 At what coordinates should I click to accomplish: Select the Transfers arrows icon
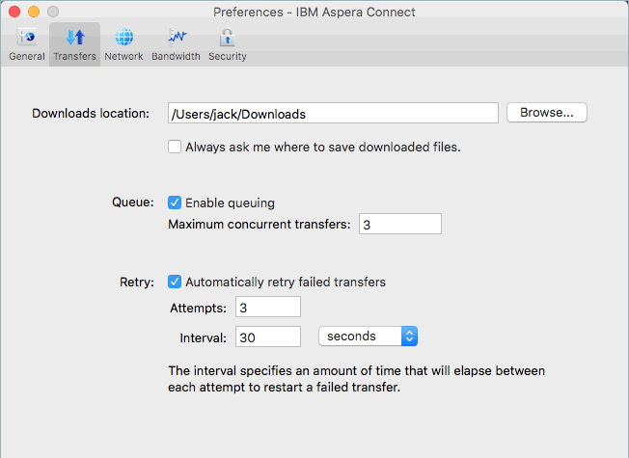(75, 38)
